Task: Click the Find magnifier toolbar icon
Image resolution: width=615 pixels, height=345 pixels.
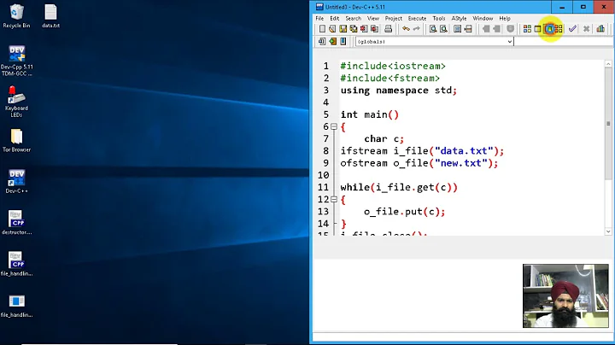Action: coord(433,29)
